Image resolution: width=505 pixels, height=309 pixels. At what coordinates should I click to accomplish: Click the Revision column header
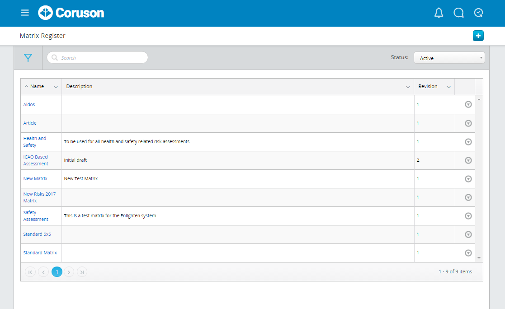(x=428, y=86)
